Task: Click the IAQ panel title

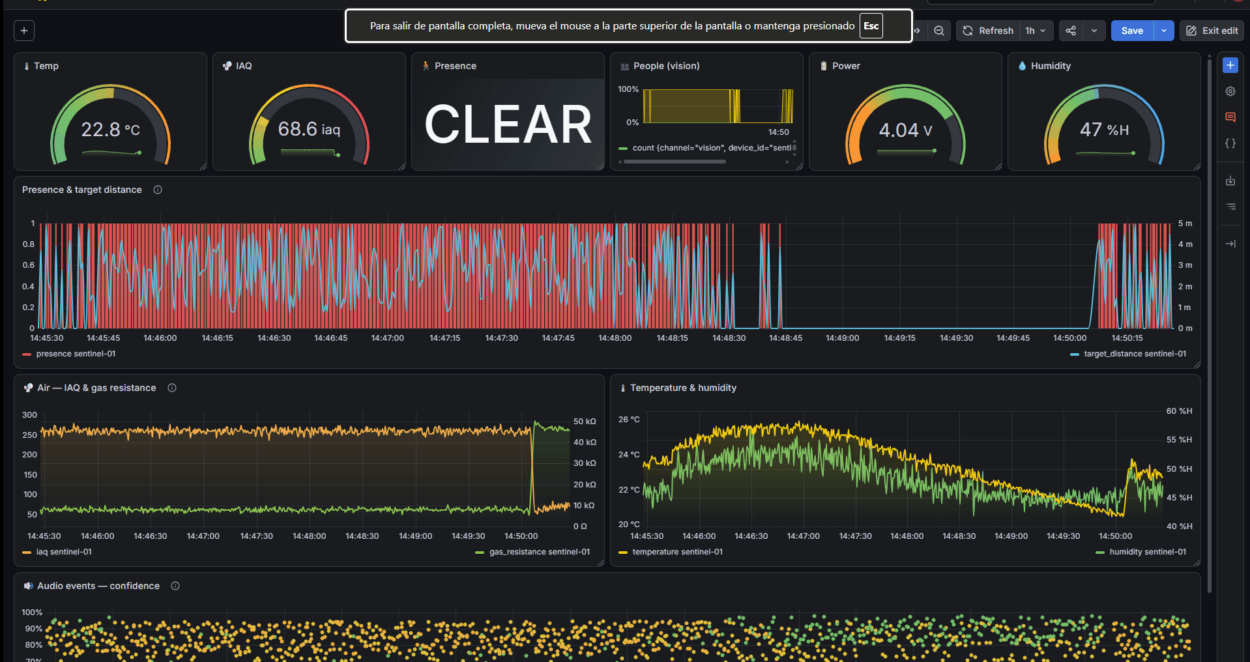Action: coord(244,66)
